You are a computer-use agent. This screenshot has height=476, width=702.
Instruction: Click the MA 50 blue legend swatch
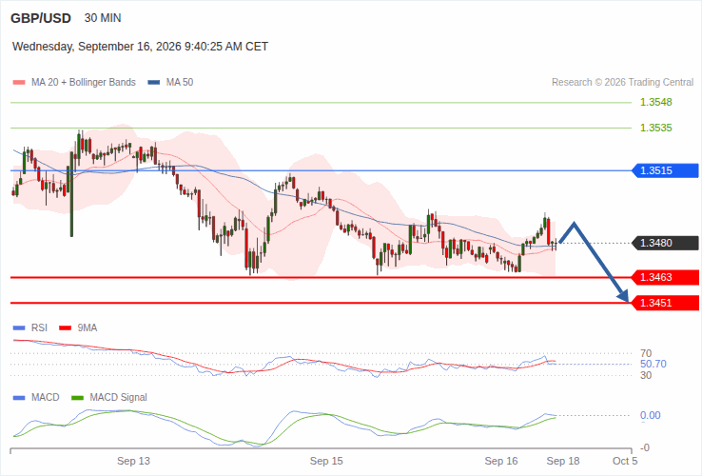point(153,83)
